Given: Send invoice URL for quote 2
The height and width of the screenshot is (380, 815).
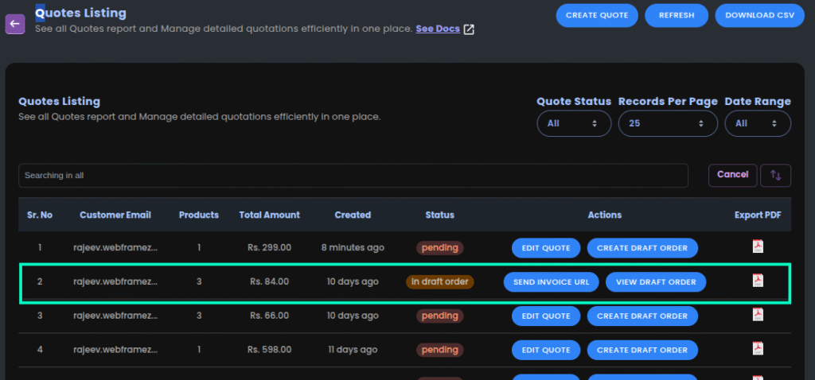Looking at the screenshot, I should click(x=551, y=282).
